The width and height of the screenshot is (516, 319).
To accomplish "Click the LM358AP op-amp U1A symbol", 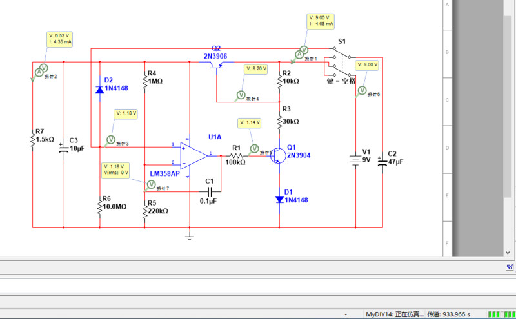I will coord(193,155).
